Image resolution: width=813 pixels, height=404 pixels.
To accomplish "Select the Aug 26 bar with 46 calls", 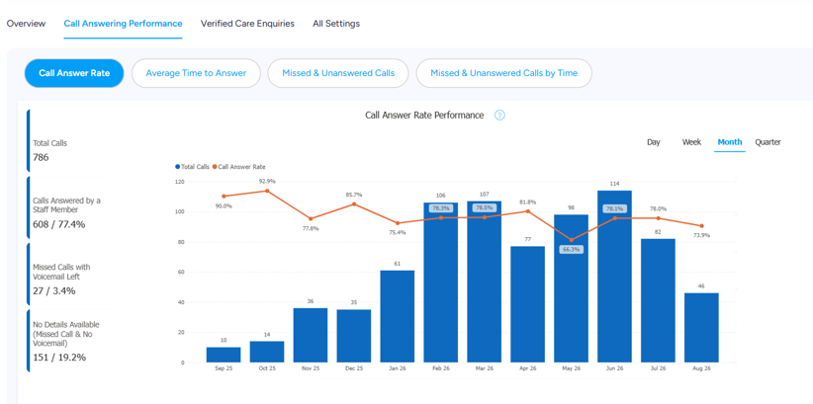I will coord(701,327).
